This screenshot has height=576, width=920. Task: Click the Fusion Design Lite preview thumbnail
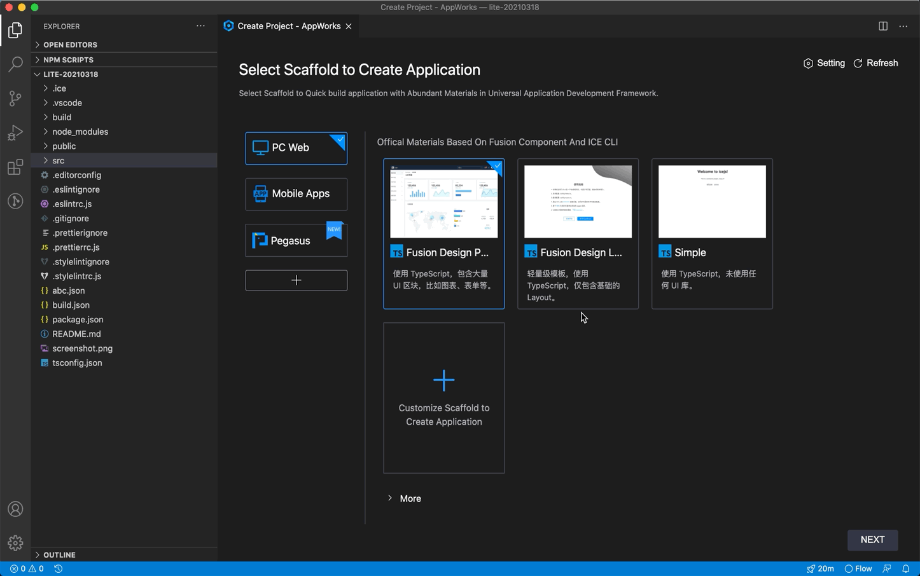coord(578,202)
